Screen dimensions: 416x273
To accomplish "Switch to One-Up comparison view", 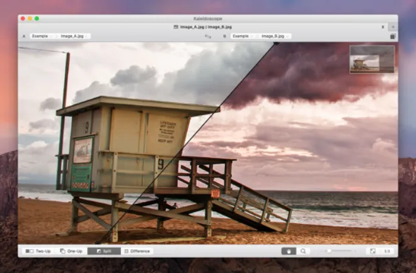I will coord(71,251).
